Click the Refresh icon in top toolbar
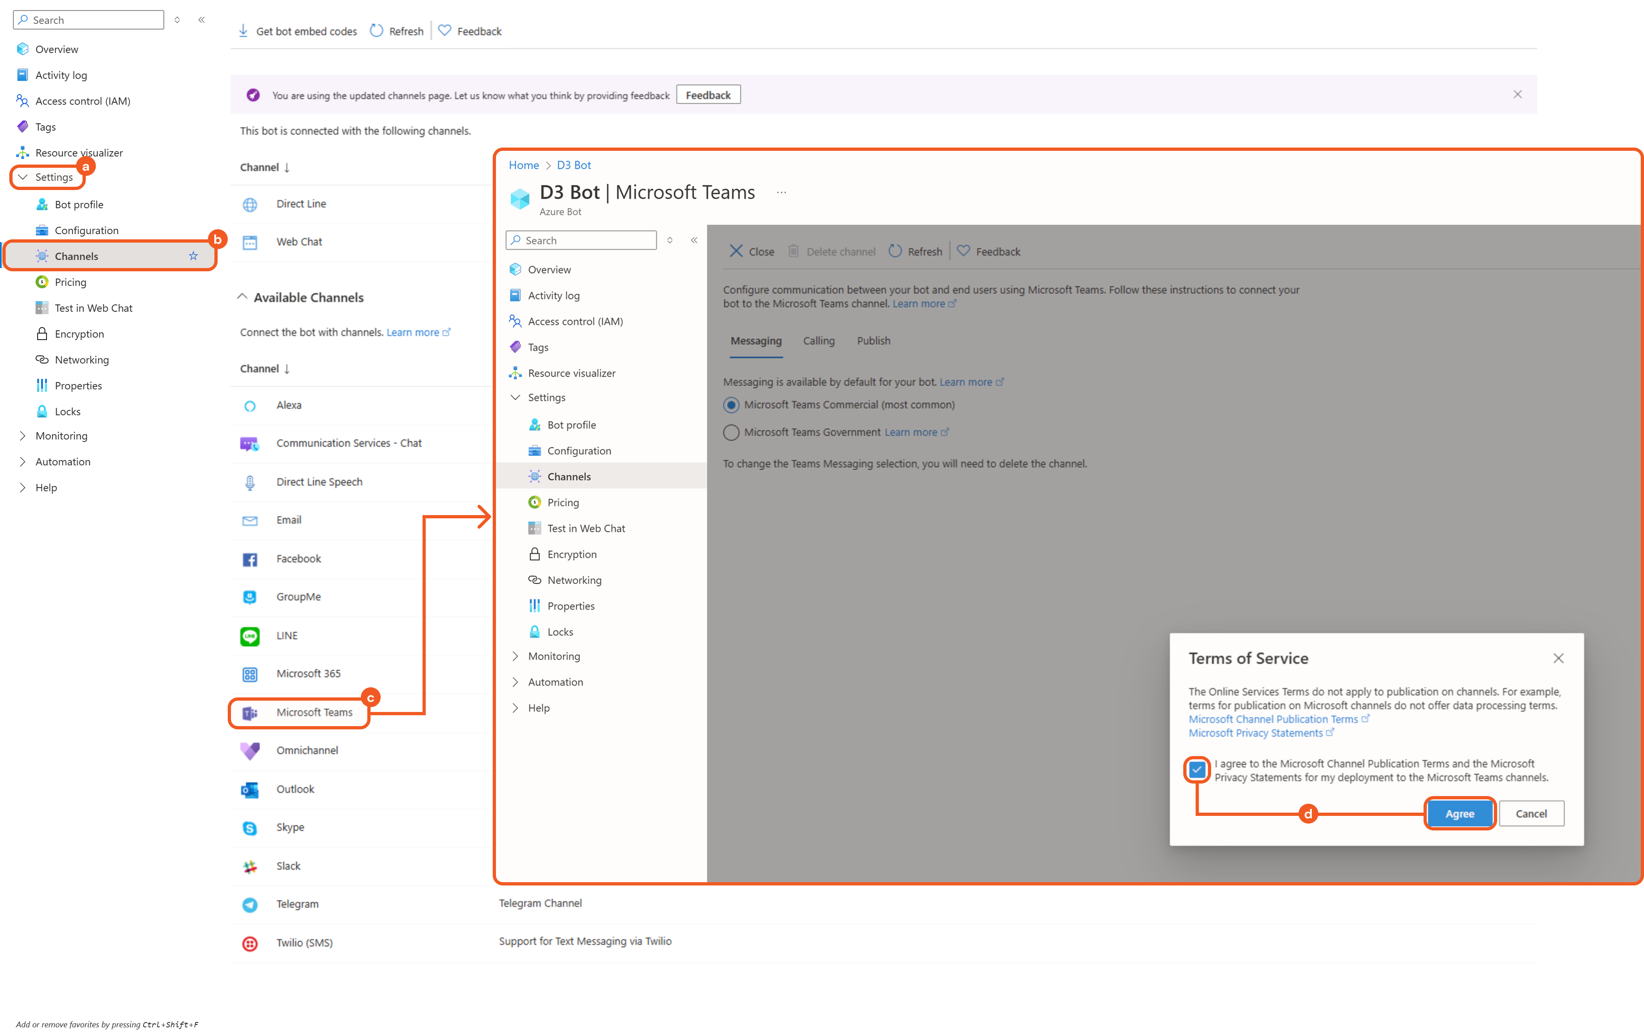 click(x=376, y=31)
